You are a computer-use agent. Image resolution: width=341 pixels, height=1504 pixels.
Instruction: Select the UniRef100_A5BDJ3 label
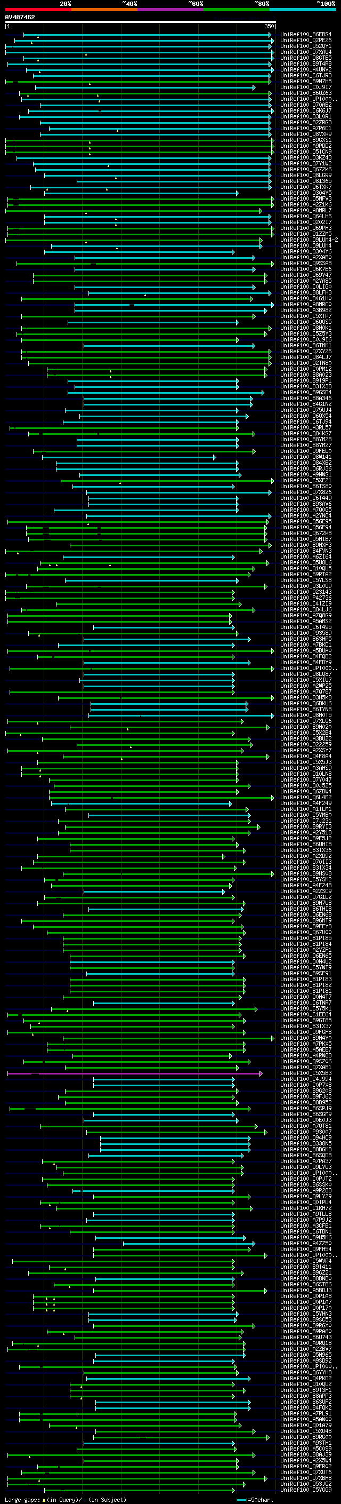tap(305, 1290)
